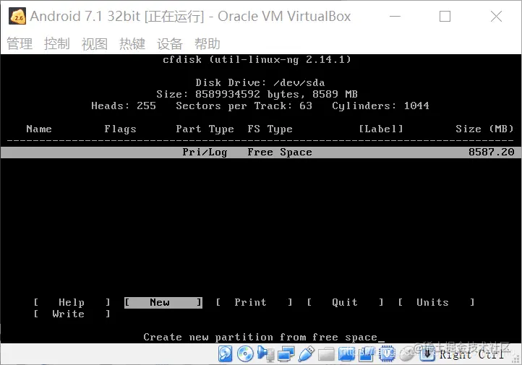This screenshot has width=522, height=365.
Task: Click the Pri/Log Free Space row
Action: [x=261, y=153]
